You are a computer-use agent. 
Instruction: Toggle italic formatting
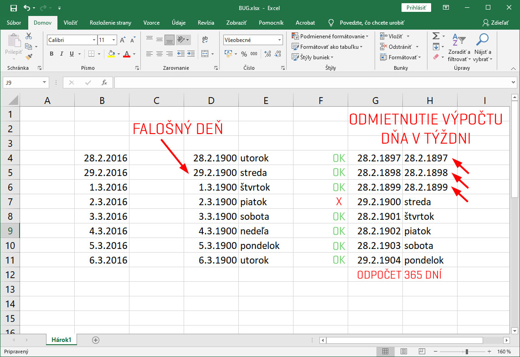[x=62, y=54]
